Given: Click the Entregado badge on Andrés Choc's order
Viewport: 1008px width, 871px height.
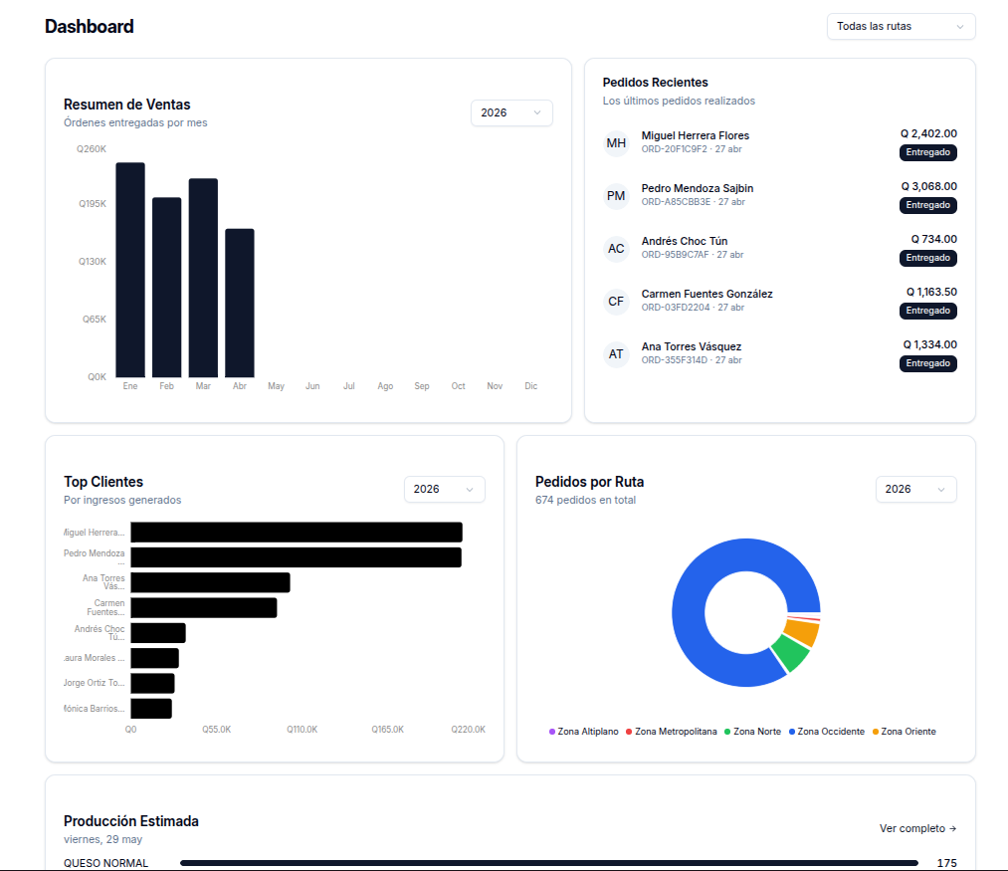Looking at the screenshot, I should coord(927,258).
